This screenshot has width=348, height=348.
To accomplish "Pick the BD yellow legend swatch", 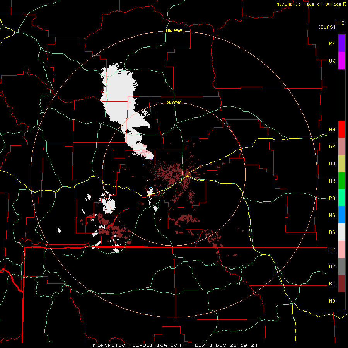I will 341,164.
